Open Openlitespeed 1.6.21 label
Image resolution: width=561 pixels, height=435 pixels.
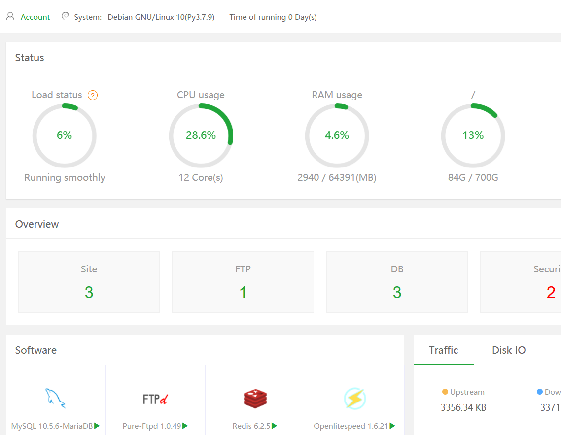click(x=351, y=426)
